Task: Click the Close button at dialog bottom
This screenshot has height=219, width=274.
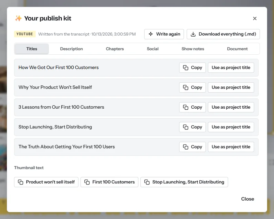Action: [x=247, y=199]
